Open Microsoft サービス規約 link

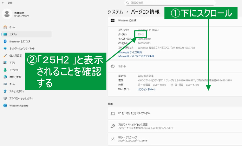130,52
